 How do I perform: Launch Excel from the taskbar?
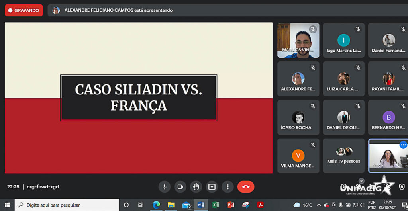coord(216,205)
